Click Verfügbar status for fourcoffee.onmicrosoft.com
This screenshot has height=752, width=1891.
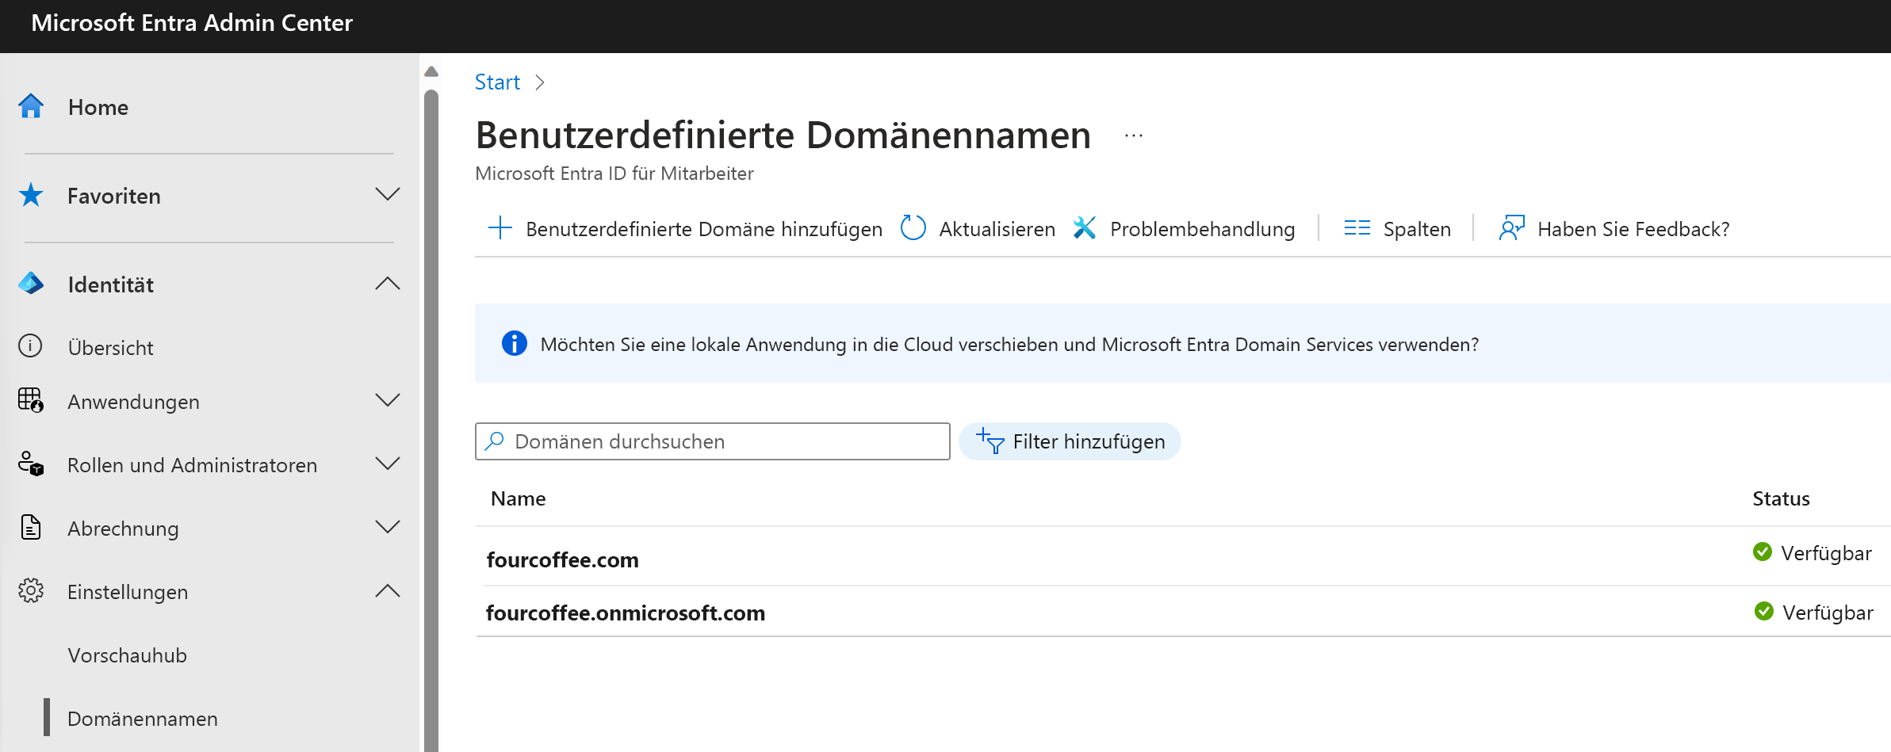tap(1828, 613)
